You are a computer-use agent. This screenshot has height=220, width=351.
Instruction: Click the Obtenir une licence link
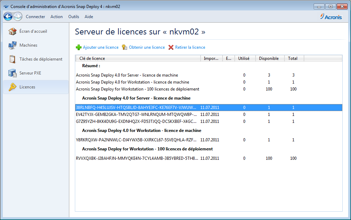click(x=147, y=47)
